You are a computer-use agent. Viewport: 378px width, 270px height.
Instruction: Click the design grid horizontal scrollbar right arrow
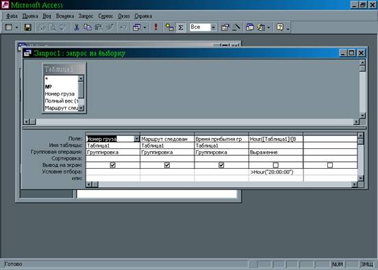(x=354, y=185)
